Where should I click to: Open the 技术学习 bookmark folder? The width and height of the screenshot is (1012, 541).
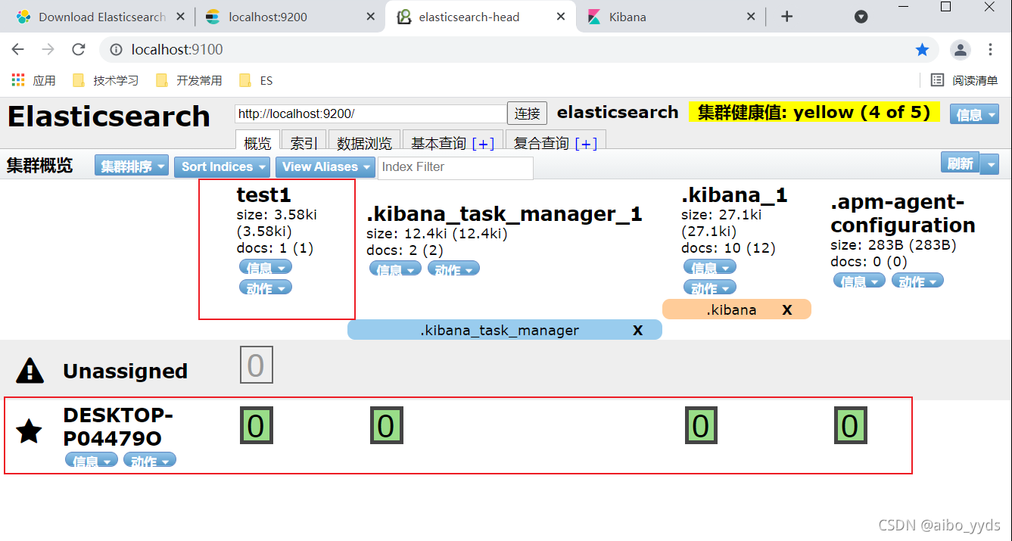[105, 80]
